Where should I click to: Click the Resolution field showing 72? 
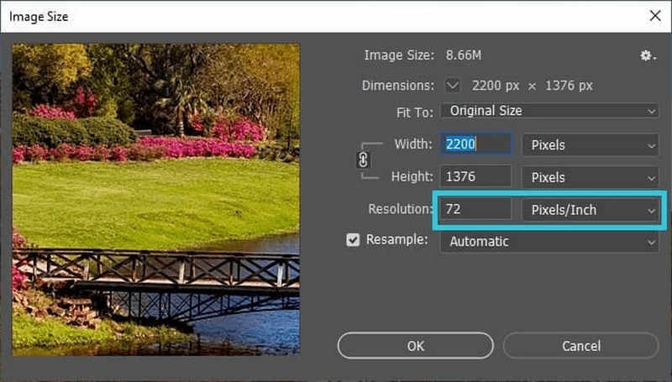[476, 210]
